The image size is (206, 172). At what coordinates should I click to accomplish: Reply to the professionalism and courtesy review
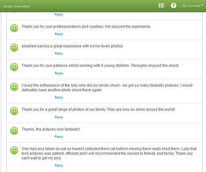tap(59, 34)
